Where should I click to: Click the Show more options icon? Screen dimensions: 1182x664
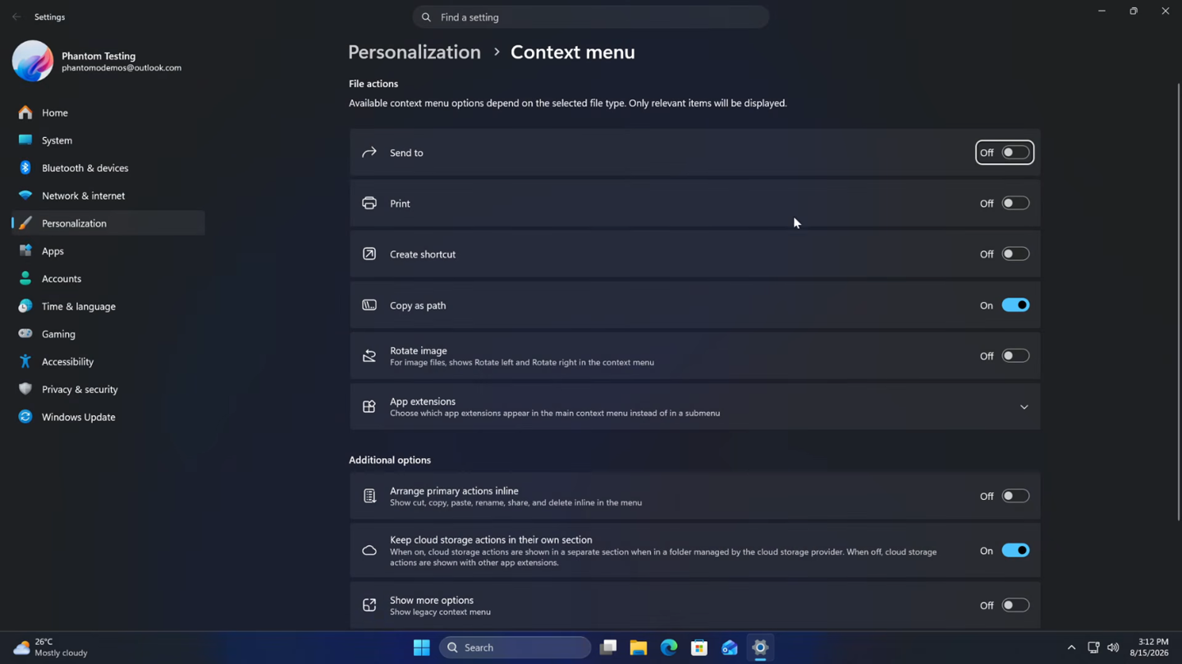[369, 606]
